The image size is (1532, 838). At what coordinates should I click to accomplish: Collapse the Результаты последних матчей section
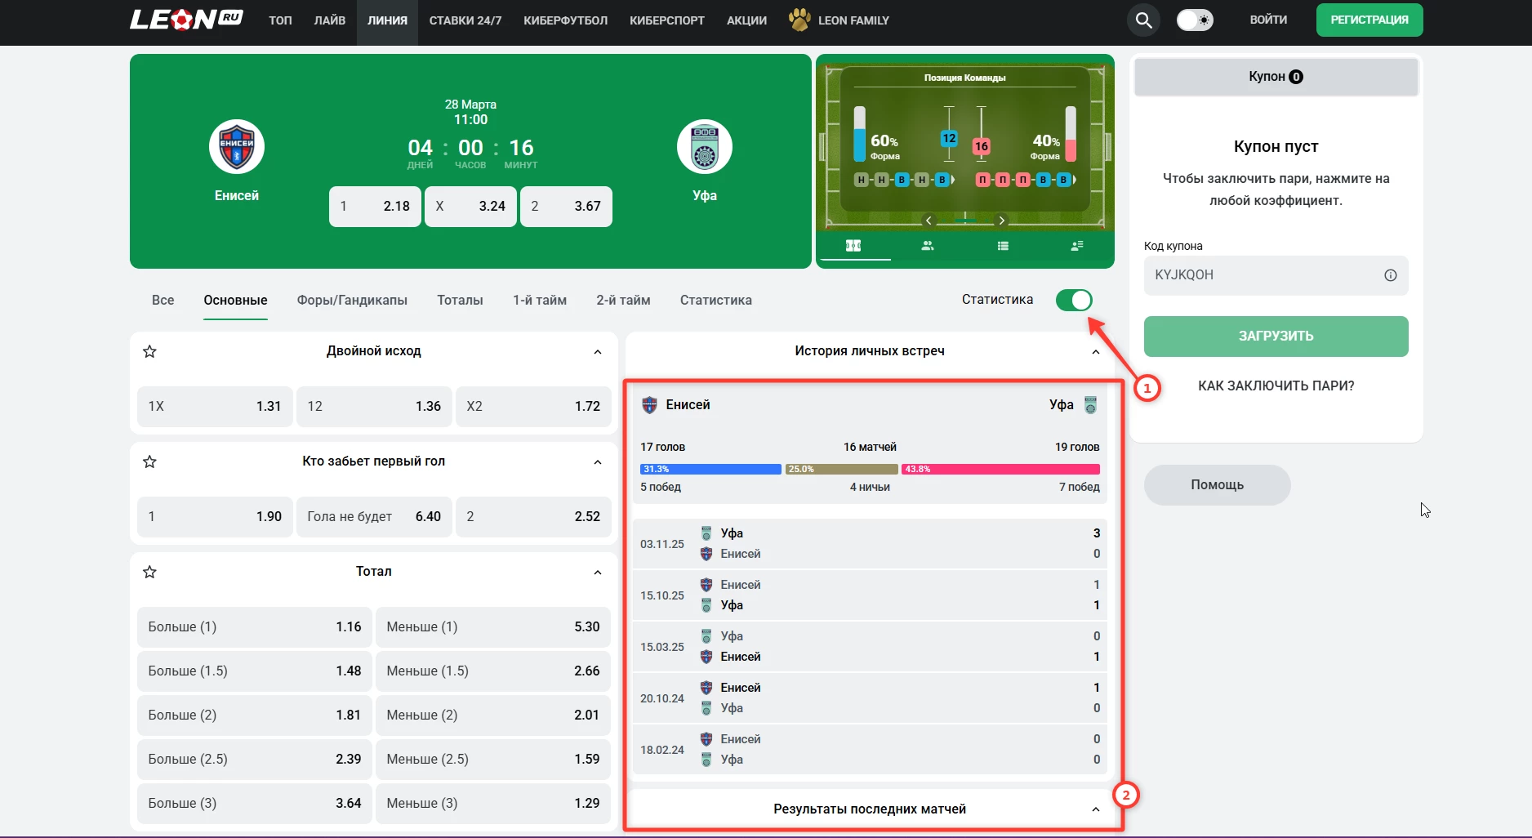pyautogui.click(x=1095, y=809)
